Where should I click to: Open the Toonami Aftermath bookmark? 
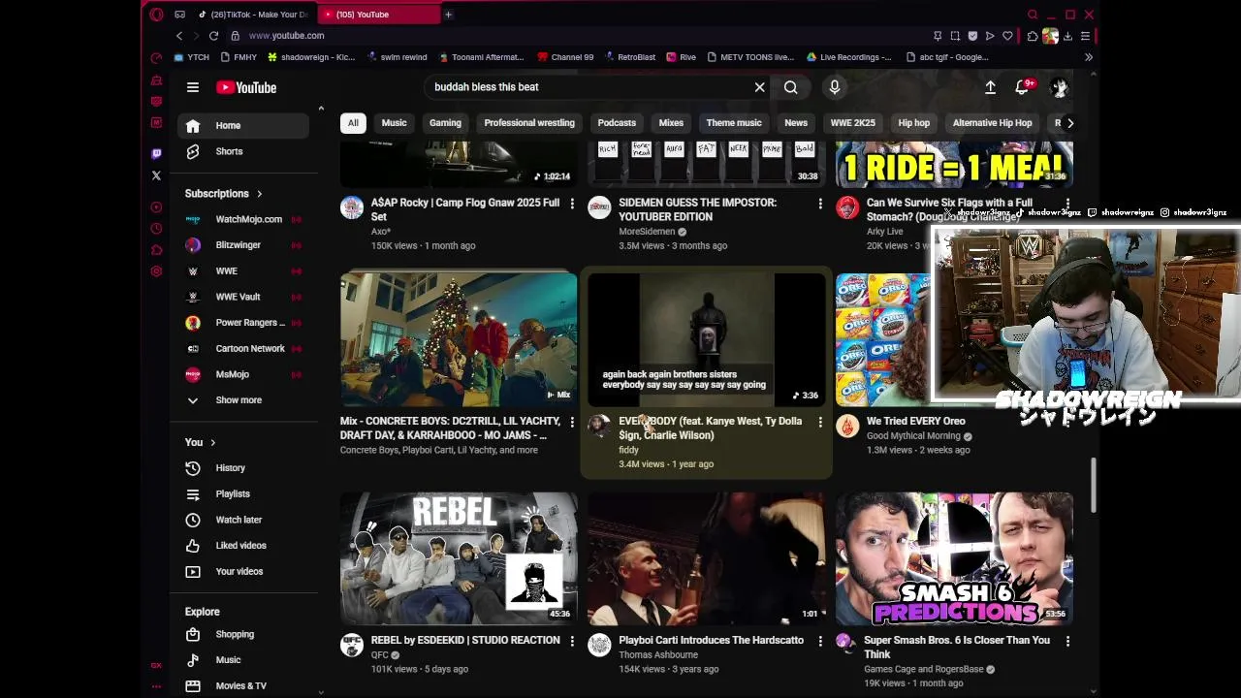click(x=481, y=57)
